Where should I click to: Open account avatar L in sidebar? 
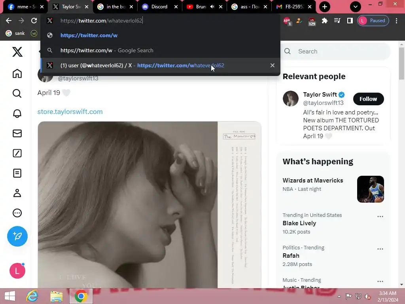coord(17,271)
